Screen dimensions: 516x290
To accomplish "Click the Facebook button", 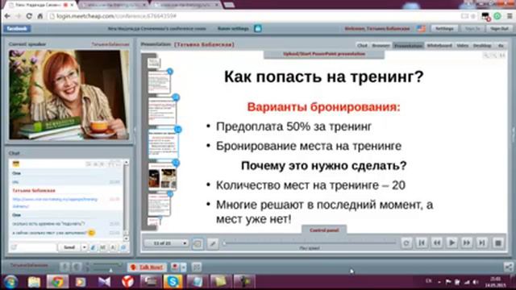I will coord(17,29).
